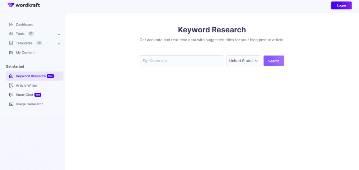Click the My Content folder icon
The width and height of the screenshot is (359, 170).
(11, 52)
